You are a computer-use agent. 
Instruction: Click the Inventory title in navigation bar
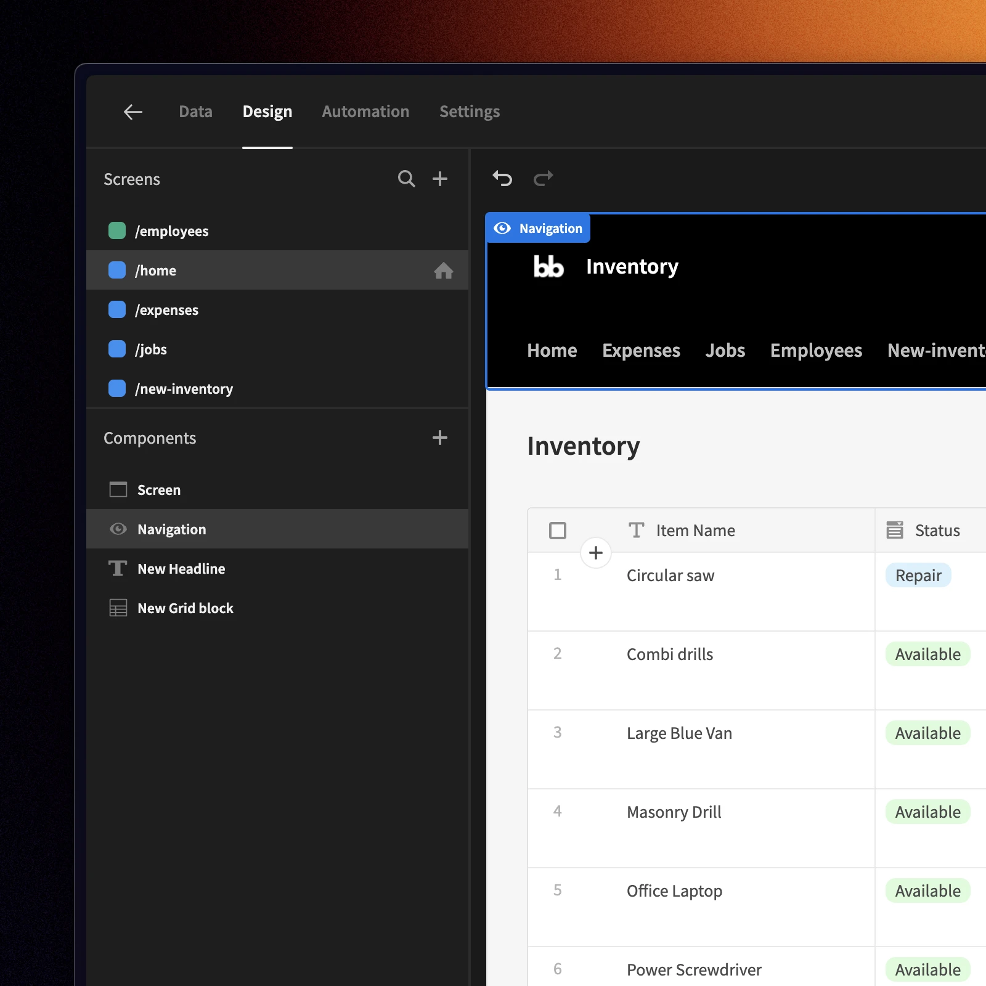click(x=632, y=267)
